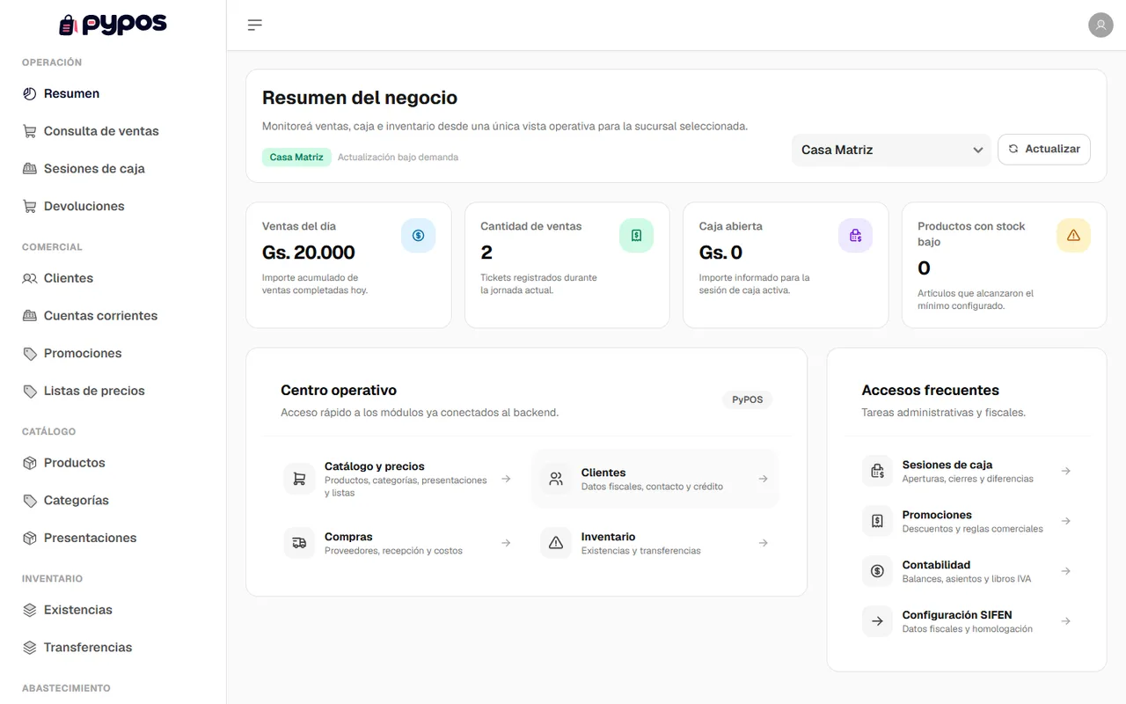
Task: Navigate to Cuentas corrientes
Action: point(113,316)
